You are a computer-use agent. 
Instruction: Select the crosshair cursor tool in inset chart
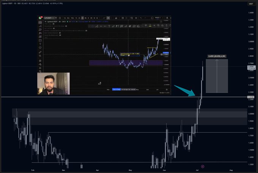tap(40, 22)
